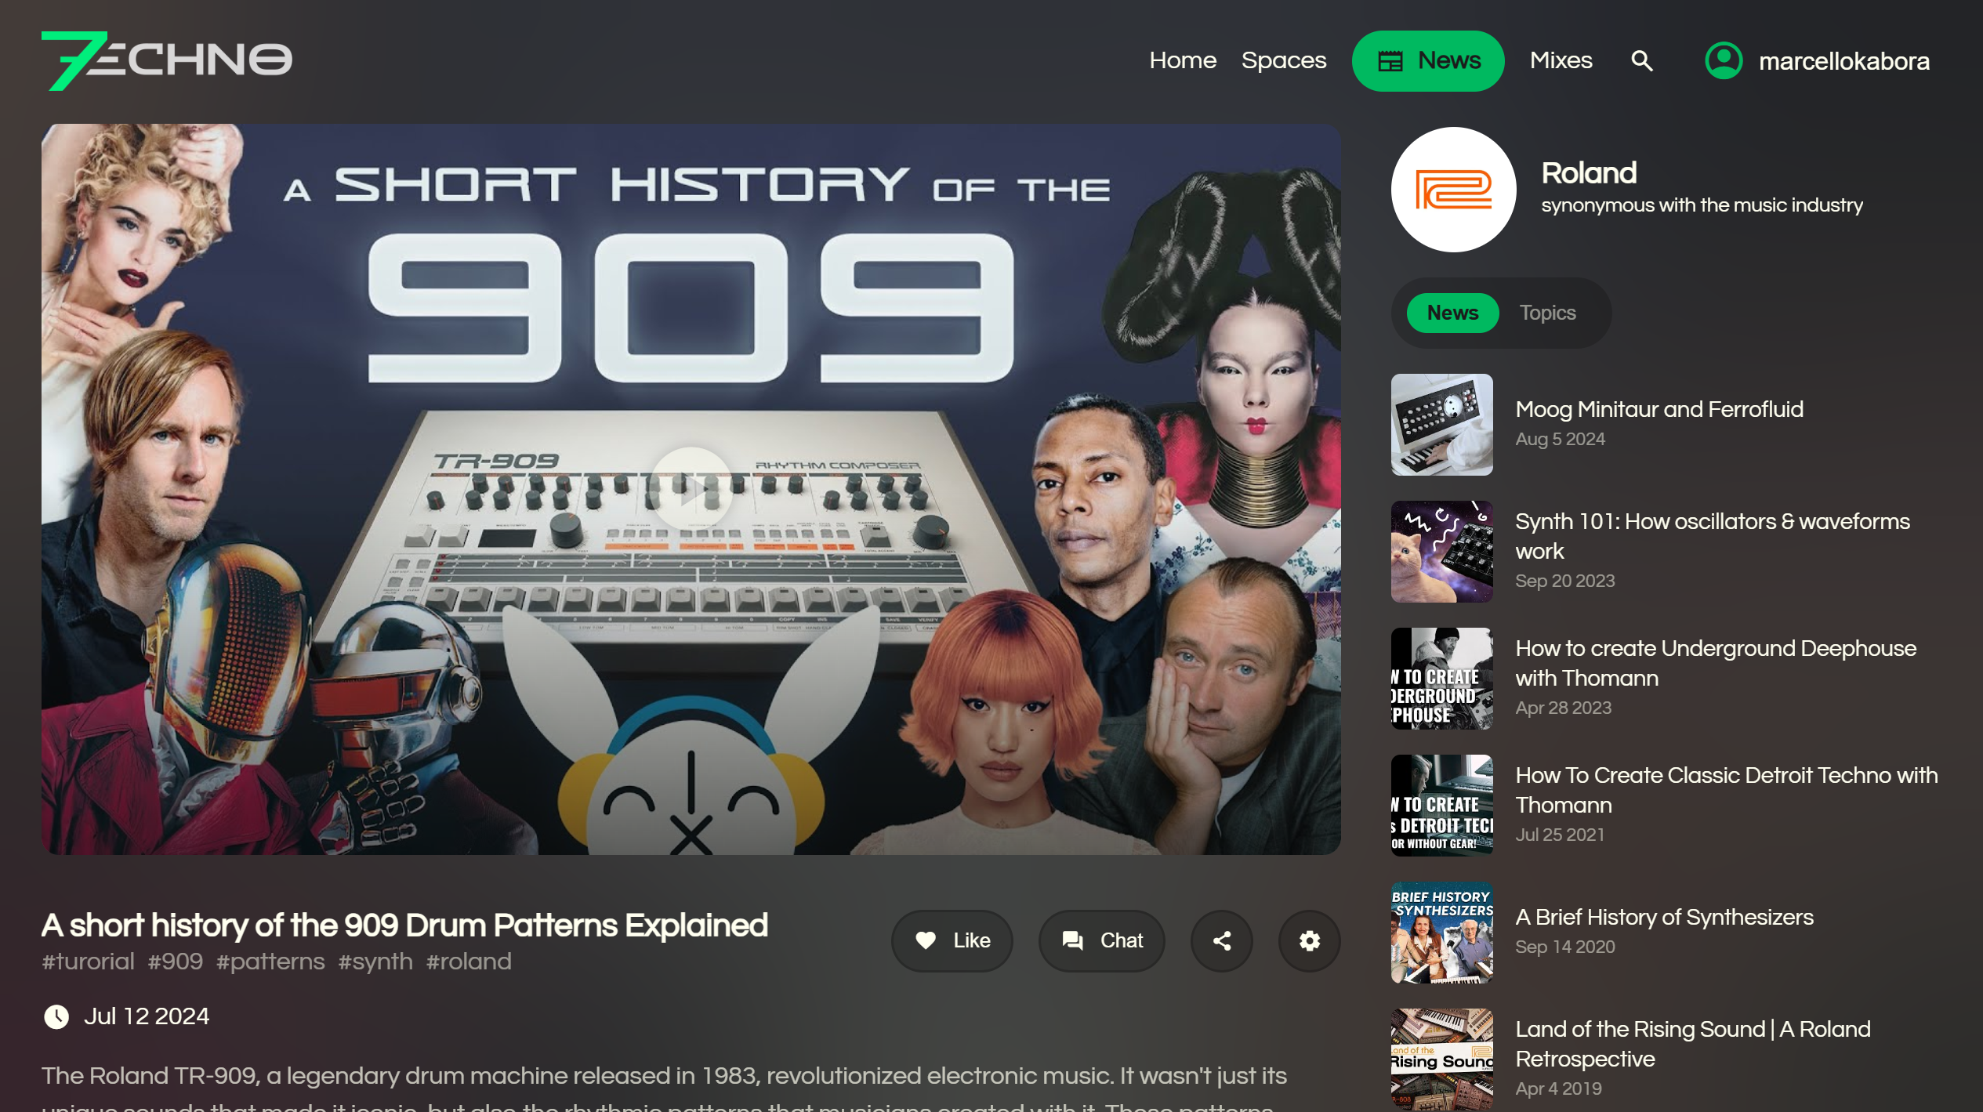The image size is (1983, 1112).
Task: Click the Roland logo avatar
Action: click(1453, 190)
